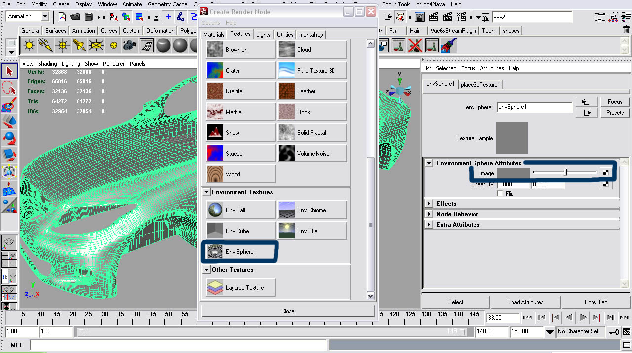Toggle the auto keyframe key icon
The height and width of the screenshot is (353, 632).
[x=614, y=332]
